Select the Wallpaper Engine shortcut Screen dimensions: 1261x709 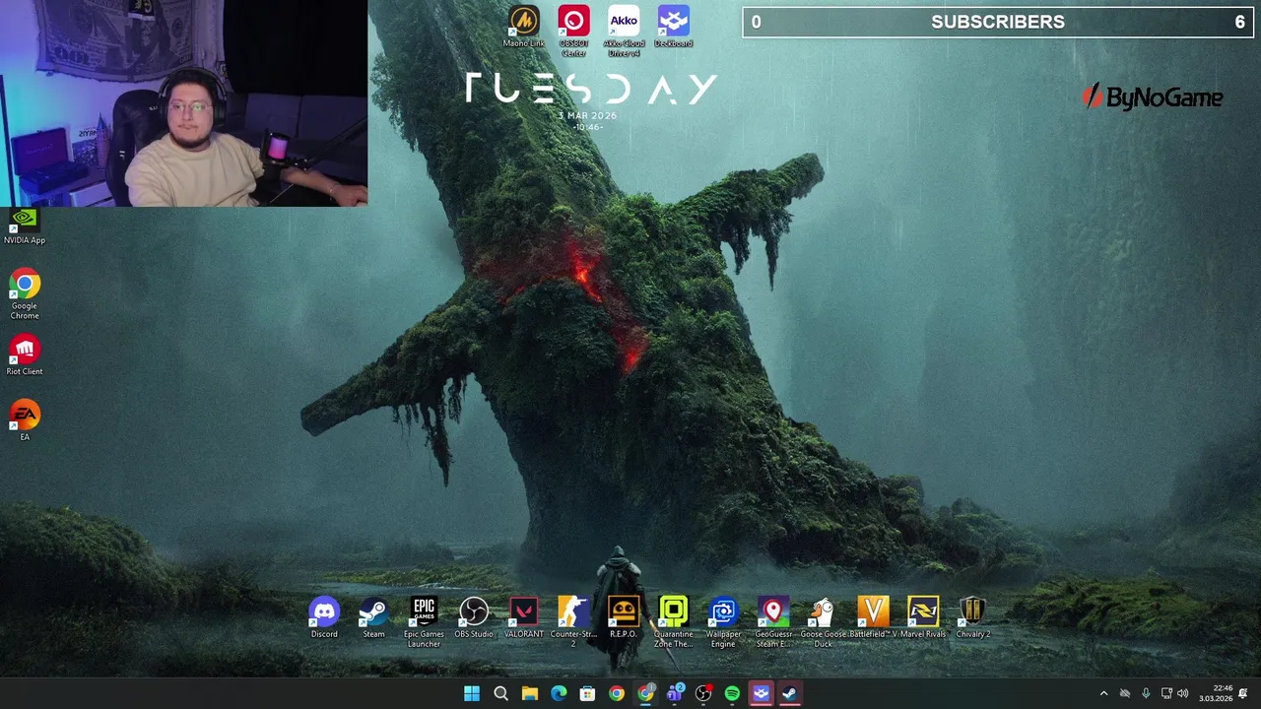click(723, 622)
